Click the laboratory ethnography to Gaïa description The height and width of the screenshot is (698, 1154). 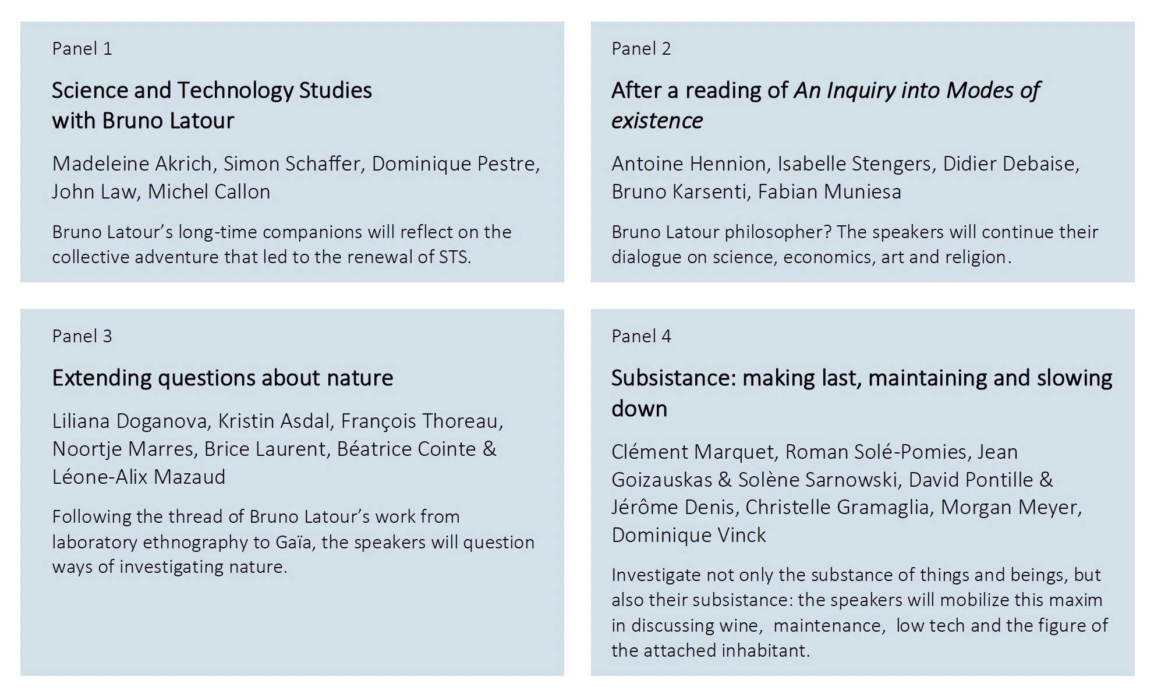click(x=293, y=541)
